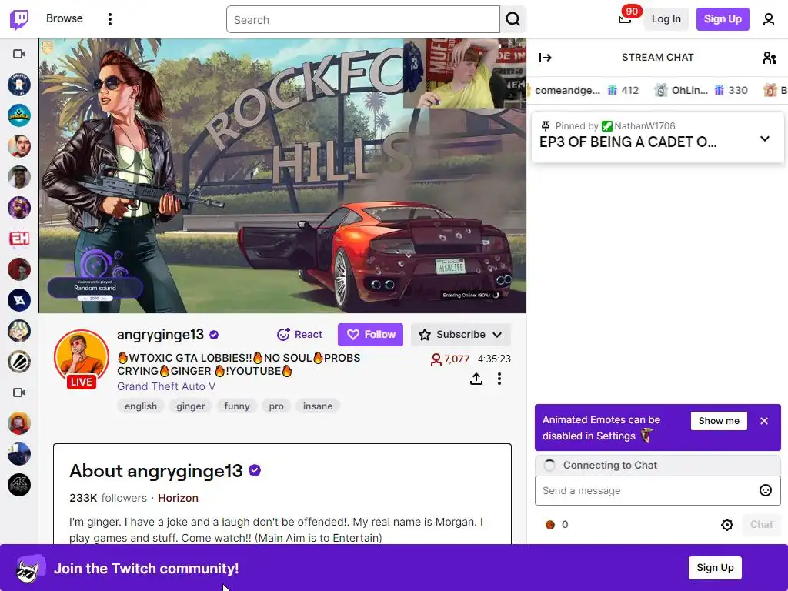
Task: Select the insane tag
Action: (318, 406)
